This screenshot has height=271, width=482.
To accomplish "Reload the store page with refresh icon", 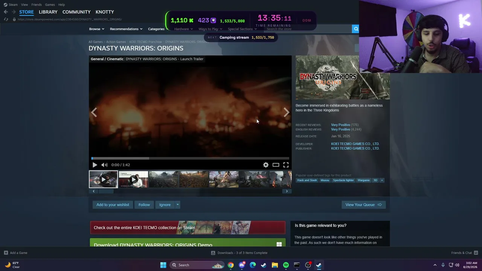I will tap(6, 19).
